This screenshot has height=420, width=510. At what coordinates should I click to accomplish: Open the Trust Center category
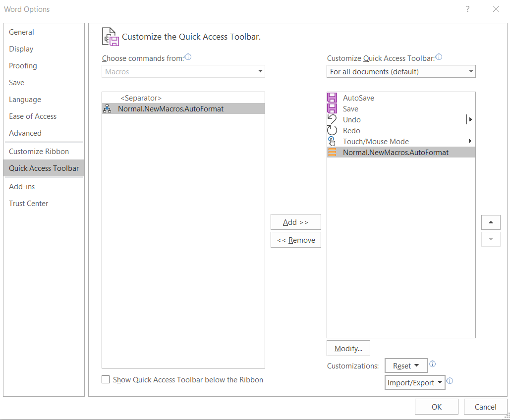tap(29, 204)
